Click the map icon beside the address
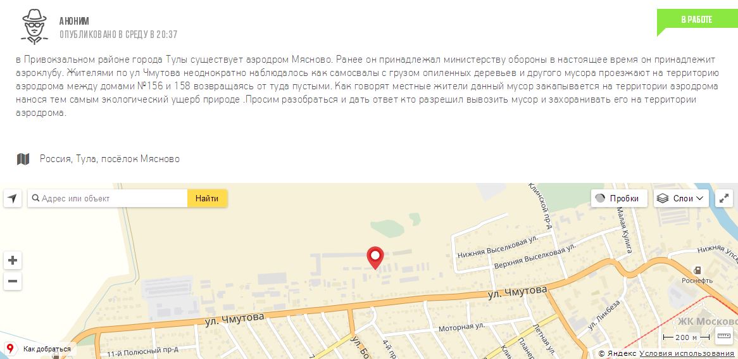This screenshot has width=738, height=359. (x=23, y=159)
